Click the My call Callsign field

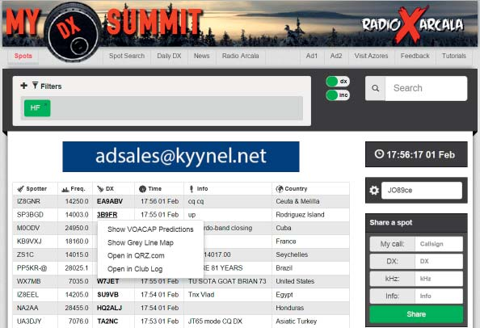[x=439, y=244]
